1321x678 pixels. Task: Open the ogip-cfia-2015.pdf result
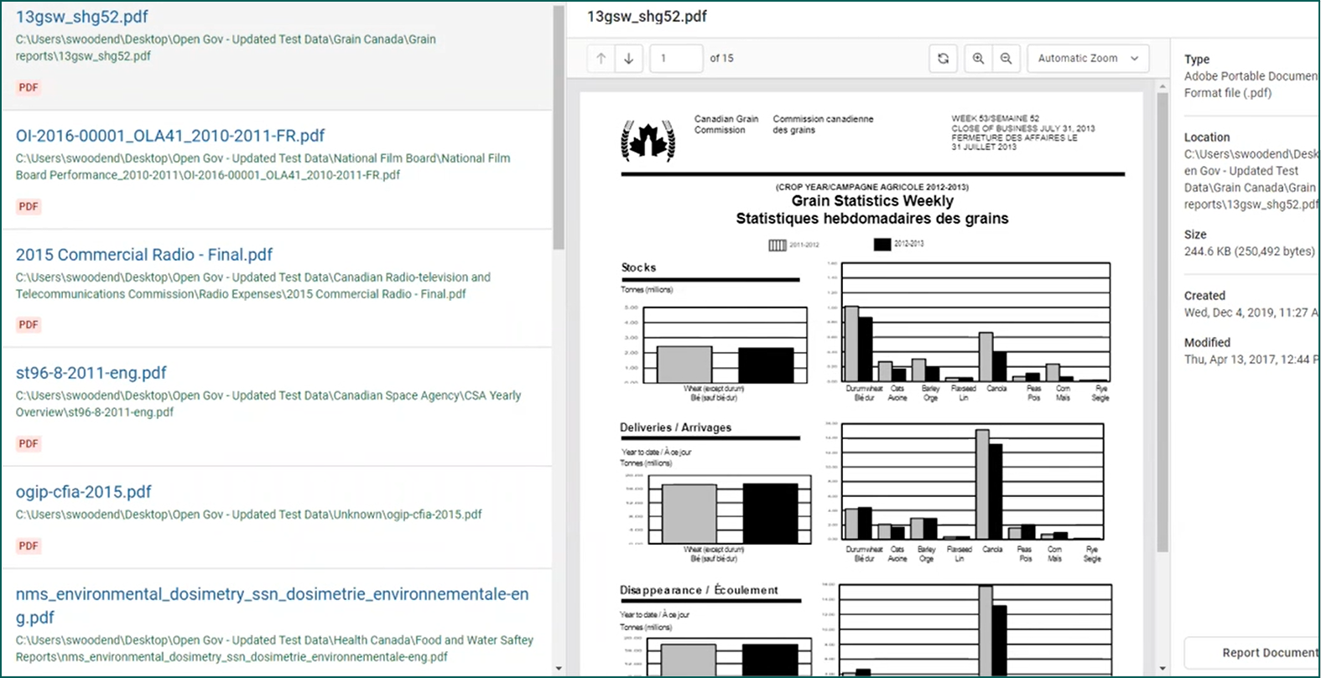click(84, 492)
